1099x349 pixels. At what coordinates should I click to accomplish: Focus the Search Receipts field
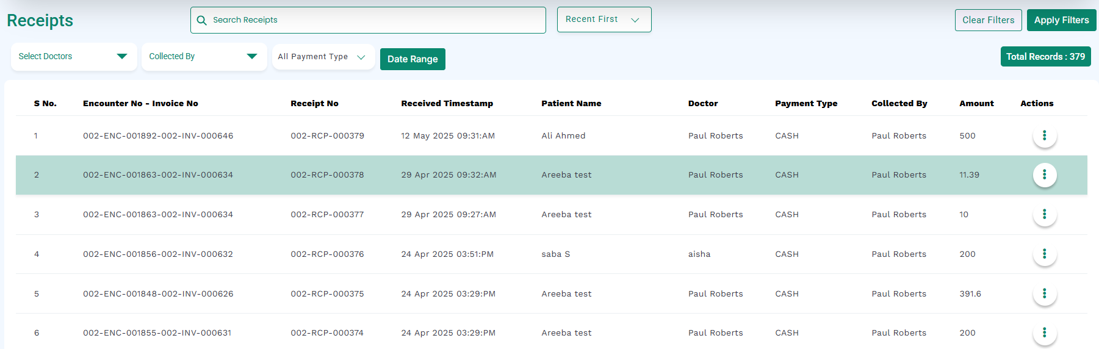pos(368,20)
